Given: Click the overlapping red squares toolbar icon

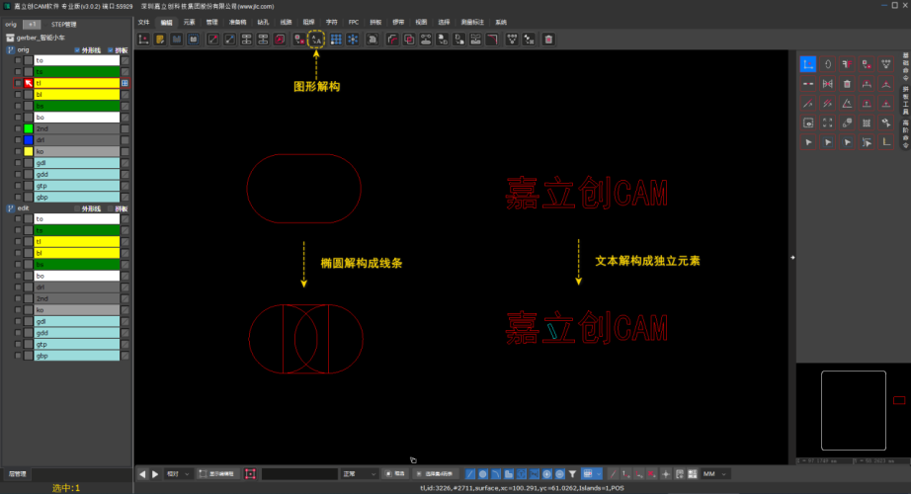Looking at the screenshot, I should pyautogui.click(x=409, y=39).
